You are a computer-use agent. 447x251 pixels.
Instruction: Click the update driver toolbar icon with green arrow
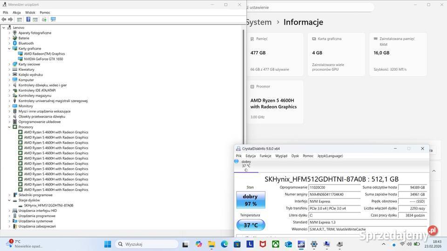click(44, 20)
